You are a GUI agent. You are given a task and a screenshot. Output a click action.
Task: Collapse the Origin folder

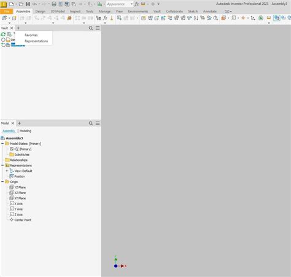click(x=2, y=182)
